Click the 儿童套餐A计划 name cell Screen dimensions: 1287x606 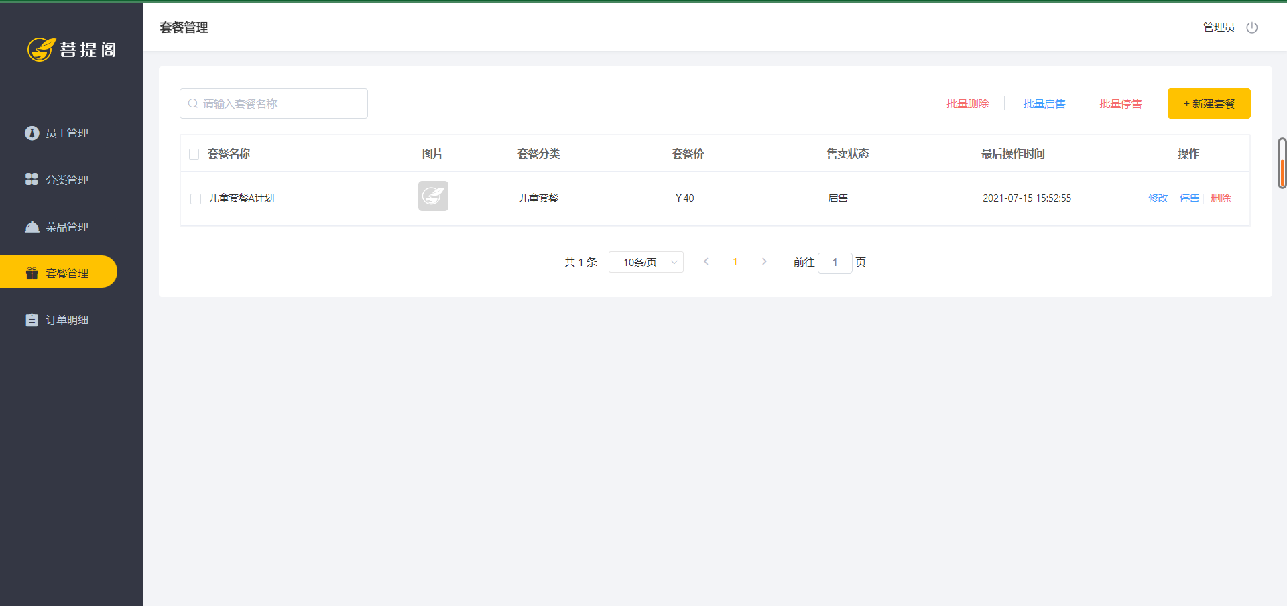pyautogui.click(x=241, y=198)
